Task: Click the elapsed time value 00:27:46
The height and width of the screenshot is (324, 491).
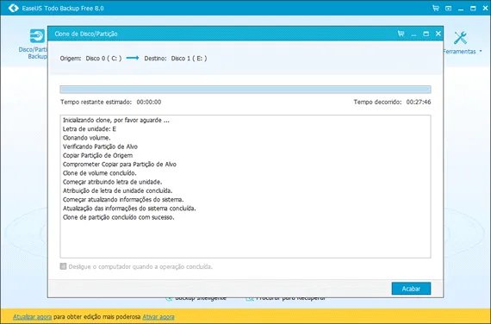Action: click(x=419, y=102)
